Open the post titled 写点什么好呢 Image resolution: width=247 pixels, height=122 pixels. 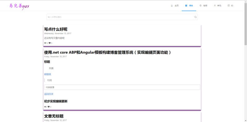pyautogui.click(x=56, y=29)
